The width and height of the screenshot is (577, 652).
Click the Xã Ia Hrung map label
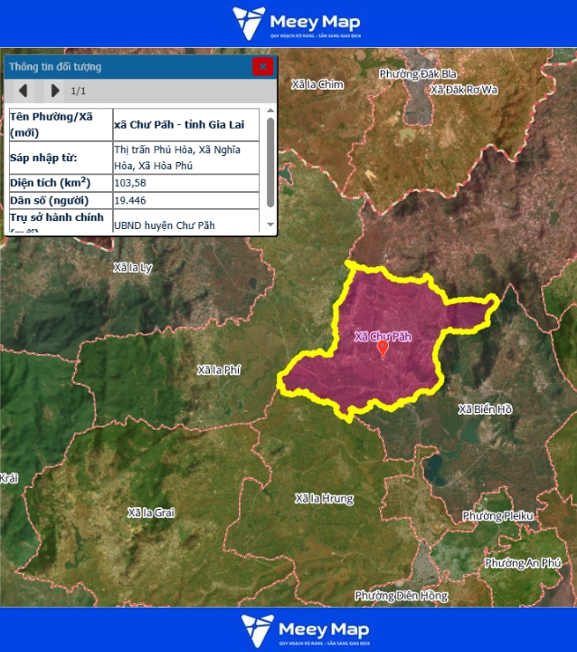[x=324, y=499]
